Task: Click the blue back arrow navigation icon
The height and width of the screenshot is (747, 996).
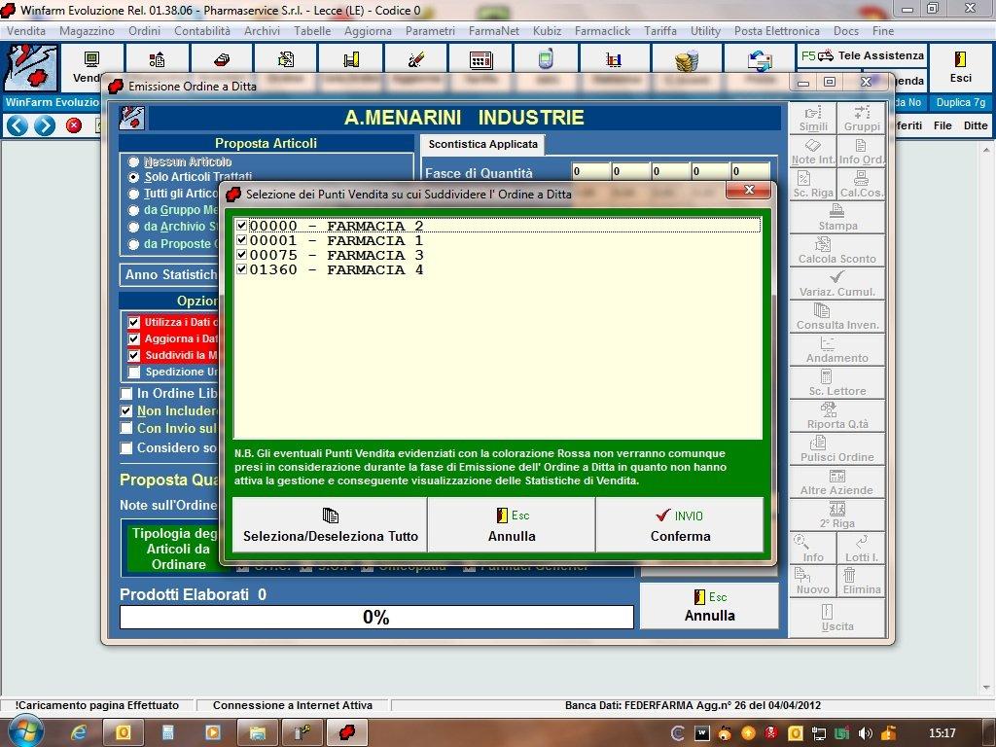Action: coord(17,125)
